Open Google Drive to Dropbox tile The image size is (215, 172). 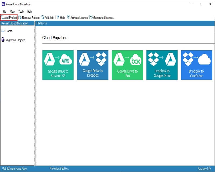(x=93, y=65)
